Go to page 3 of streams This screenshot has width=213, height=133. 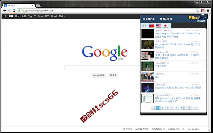tap(167, 108)
